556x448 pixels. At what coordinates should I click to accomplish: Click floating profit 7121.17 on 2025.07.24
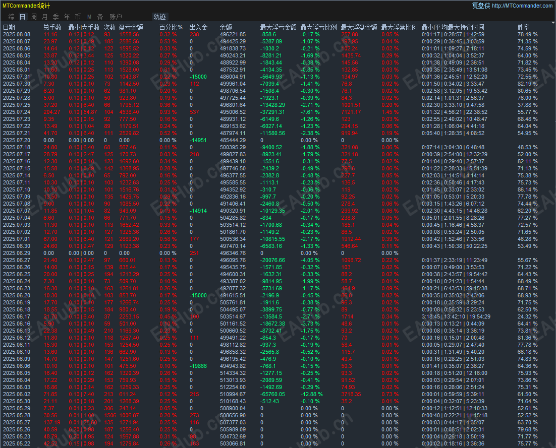coord(351,112)
